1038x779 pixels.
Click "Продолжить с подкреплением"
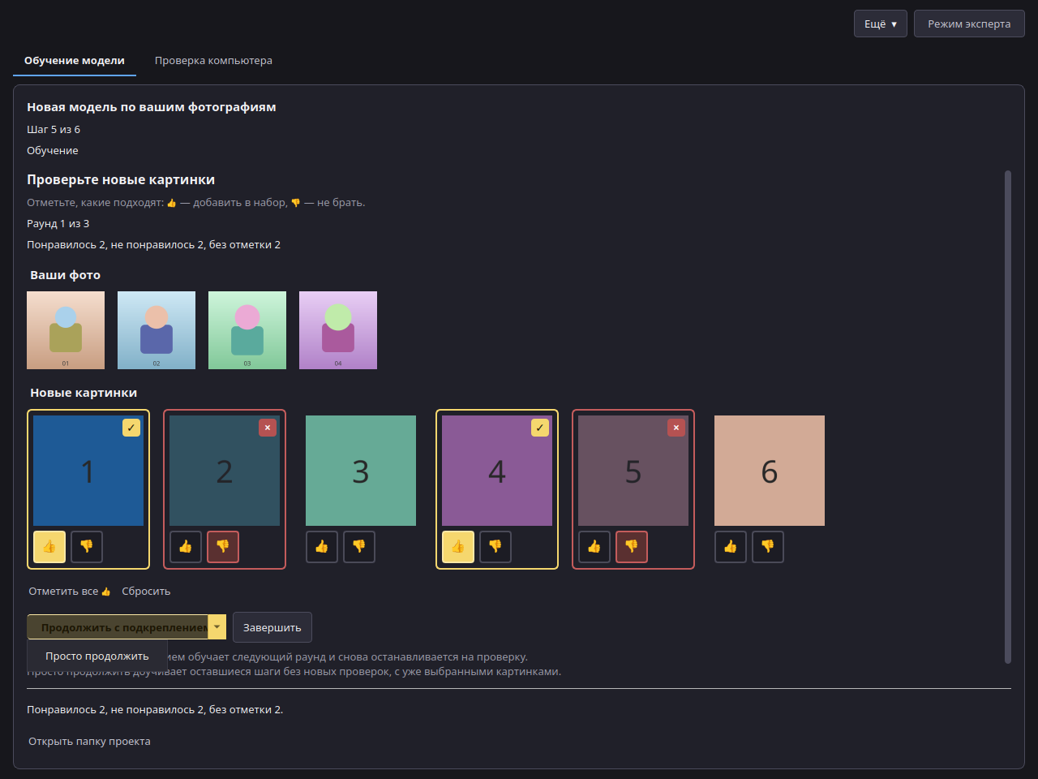118,627
